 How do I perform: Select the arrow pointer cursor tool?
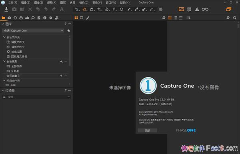click(x=77, y=10)
